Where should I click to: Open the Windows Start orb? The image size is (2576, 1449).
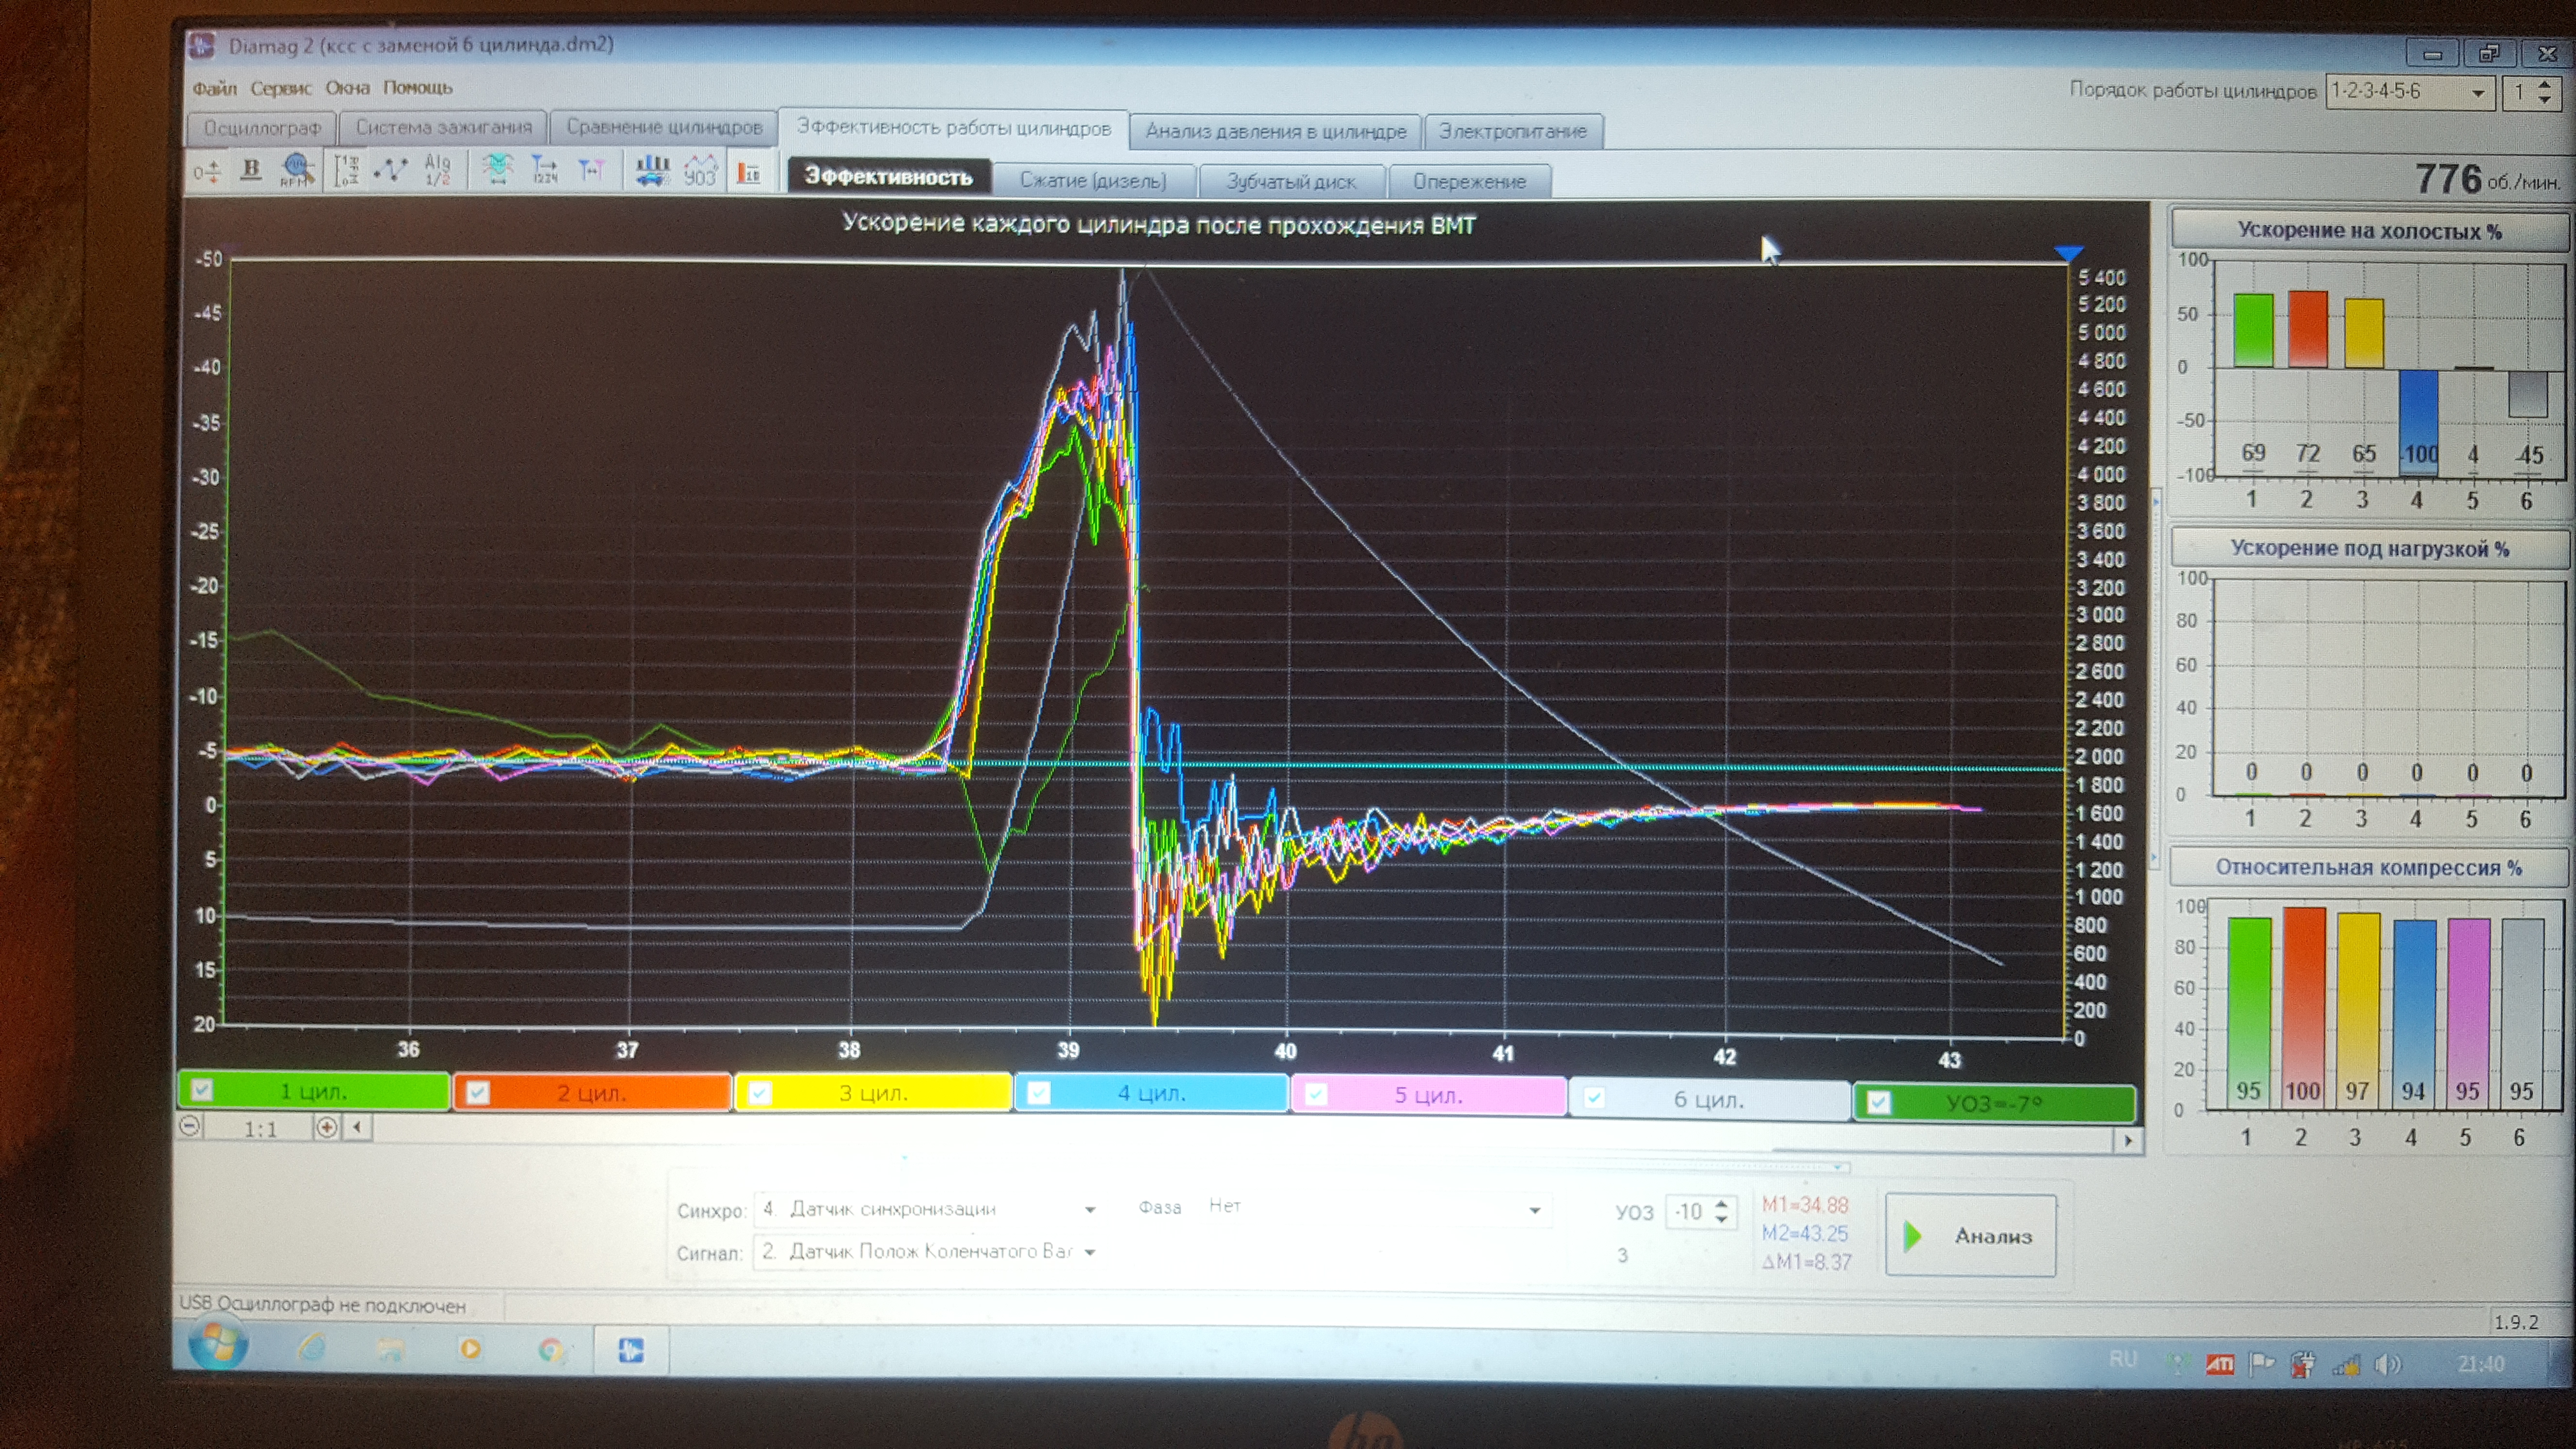(x=218, y=1345)
